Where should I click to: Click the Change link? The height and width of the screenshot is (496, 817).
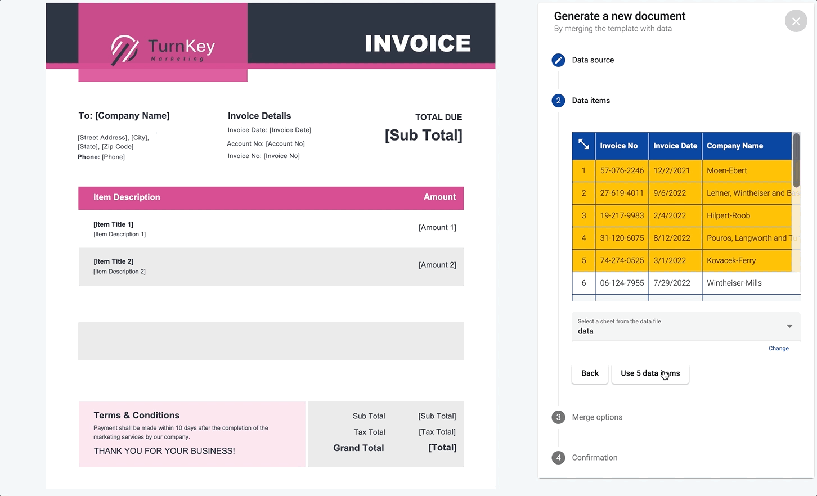coord(779,349)
